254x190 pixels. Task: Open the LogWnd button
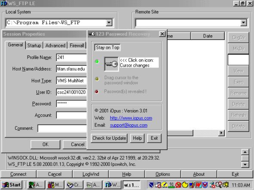point(91,174)
